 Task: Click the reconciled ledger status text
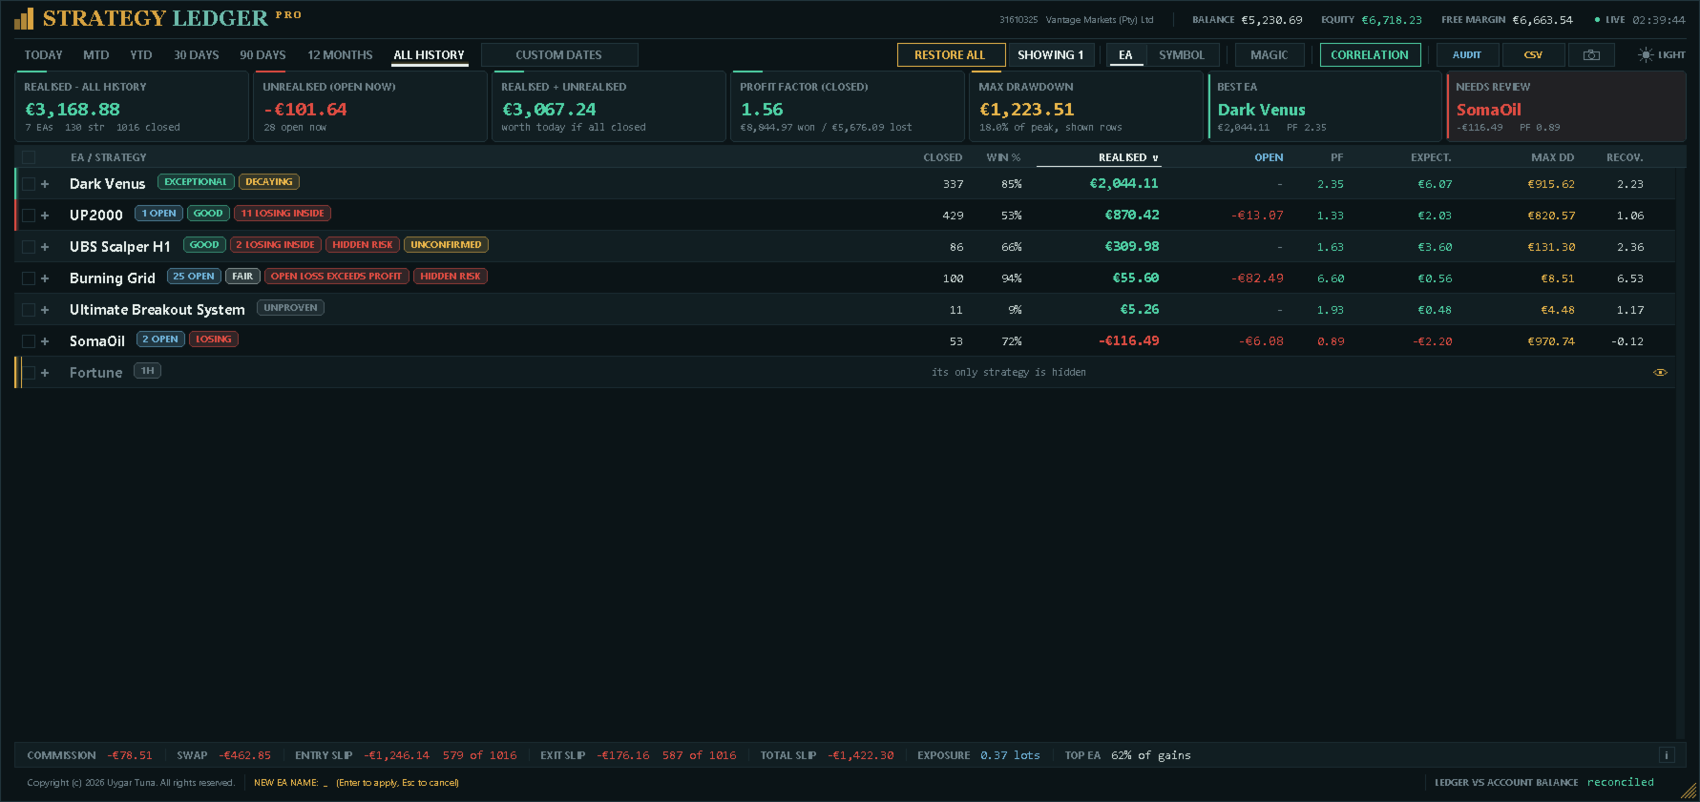click(x=1620, y=782)
